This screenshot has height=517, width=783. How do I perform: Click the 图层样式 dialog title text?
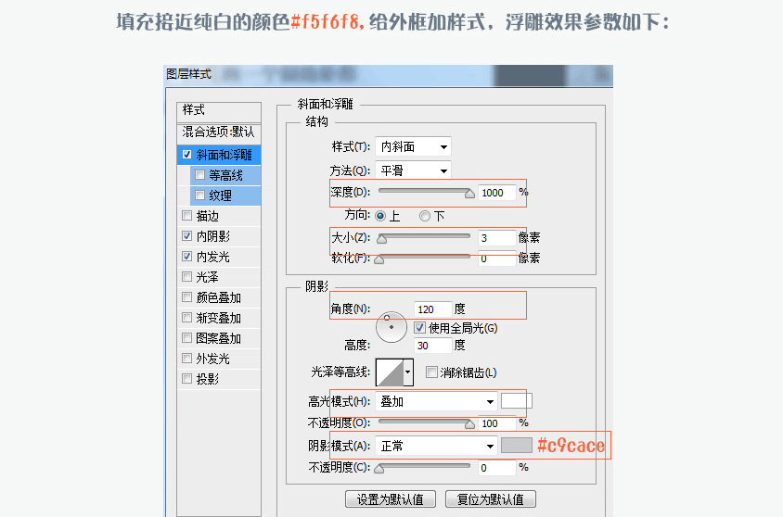click(x=188, y=74)
